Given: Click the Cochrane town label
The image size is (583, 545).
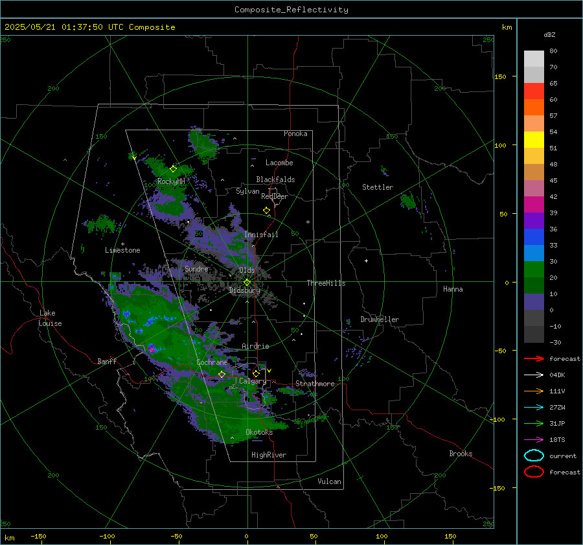Looking at the screenshot, I should [x=212, y=362].
